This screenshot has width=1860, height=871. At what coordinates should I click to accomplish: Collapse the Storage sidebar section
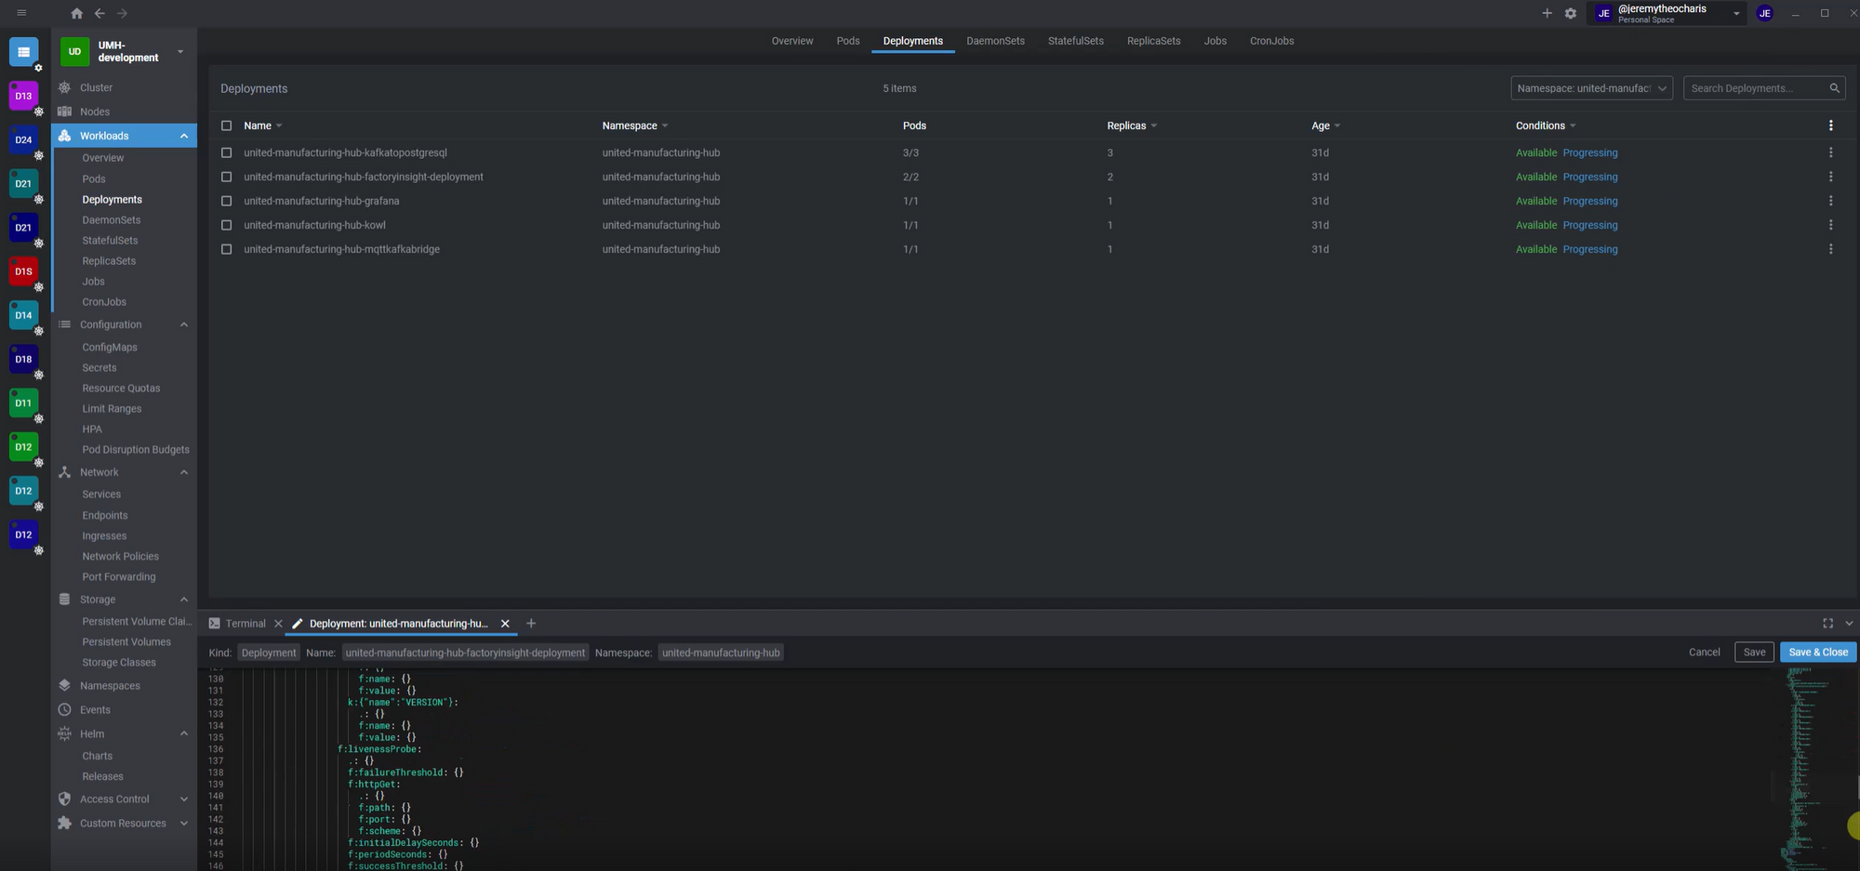coord(183,600)
